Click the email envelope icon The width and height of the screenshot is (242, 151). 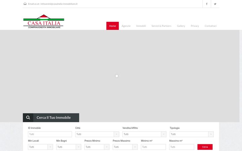[25, 4]
